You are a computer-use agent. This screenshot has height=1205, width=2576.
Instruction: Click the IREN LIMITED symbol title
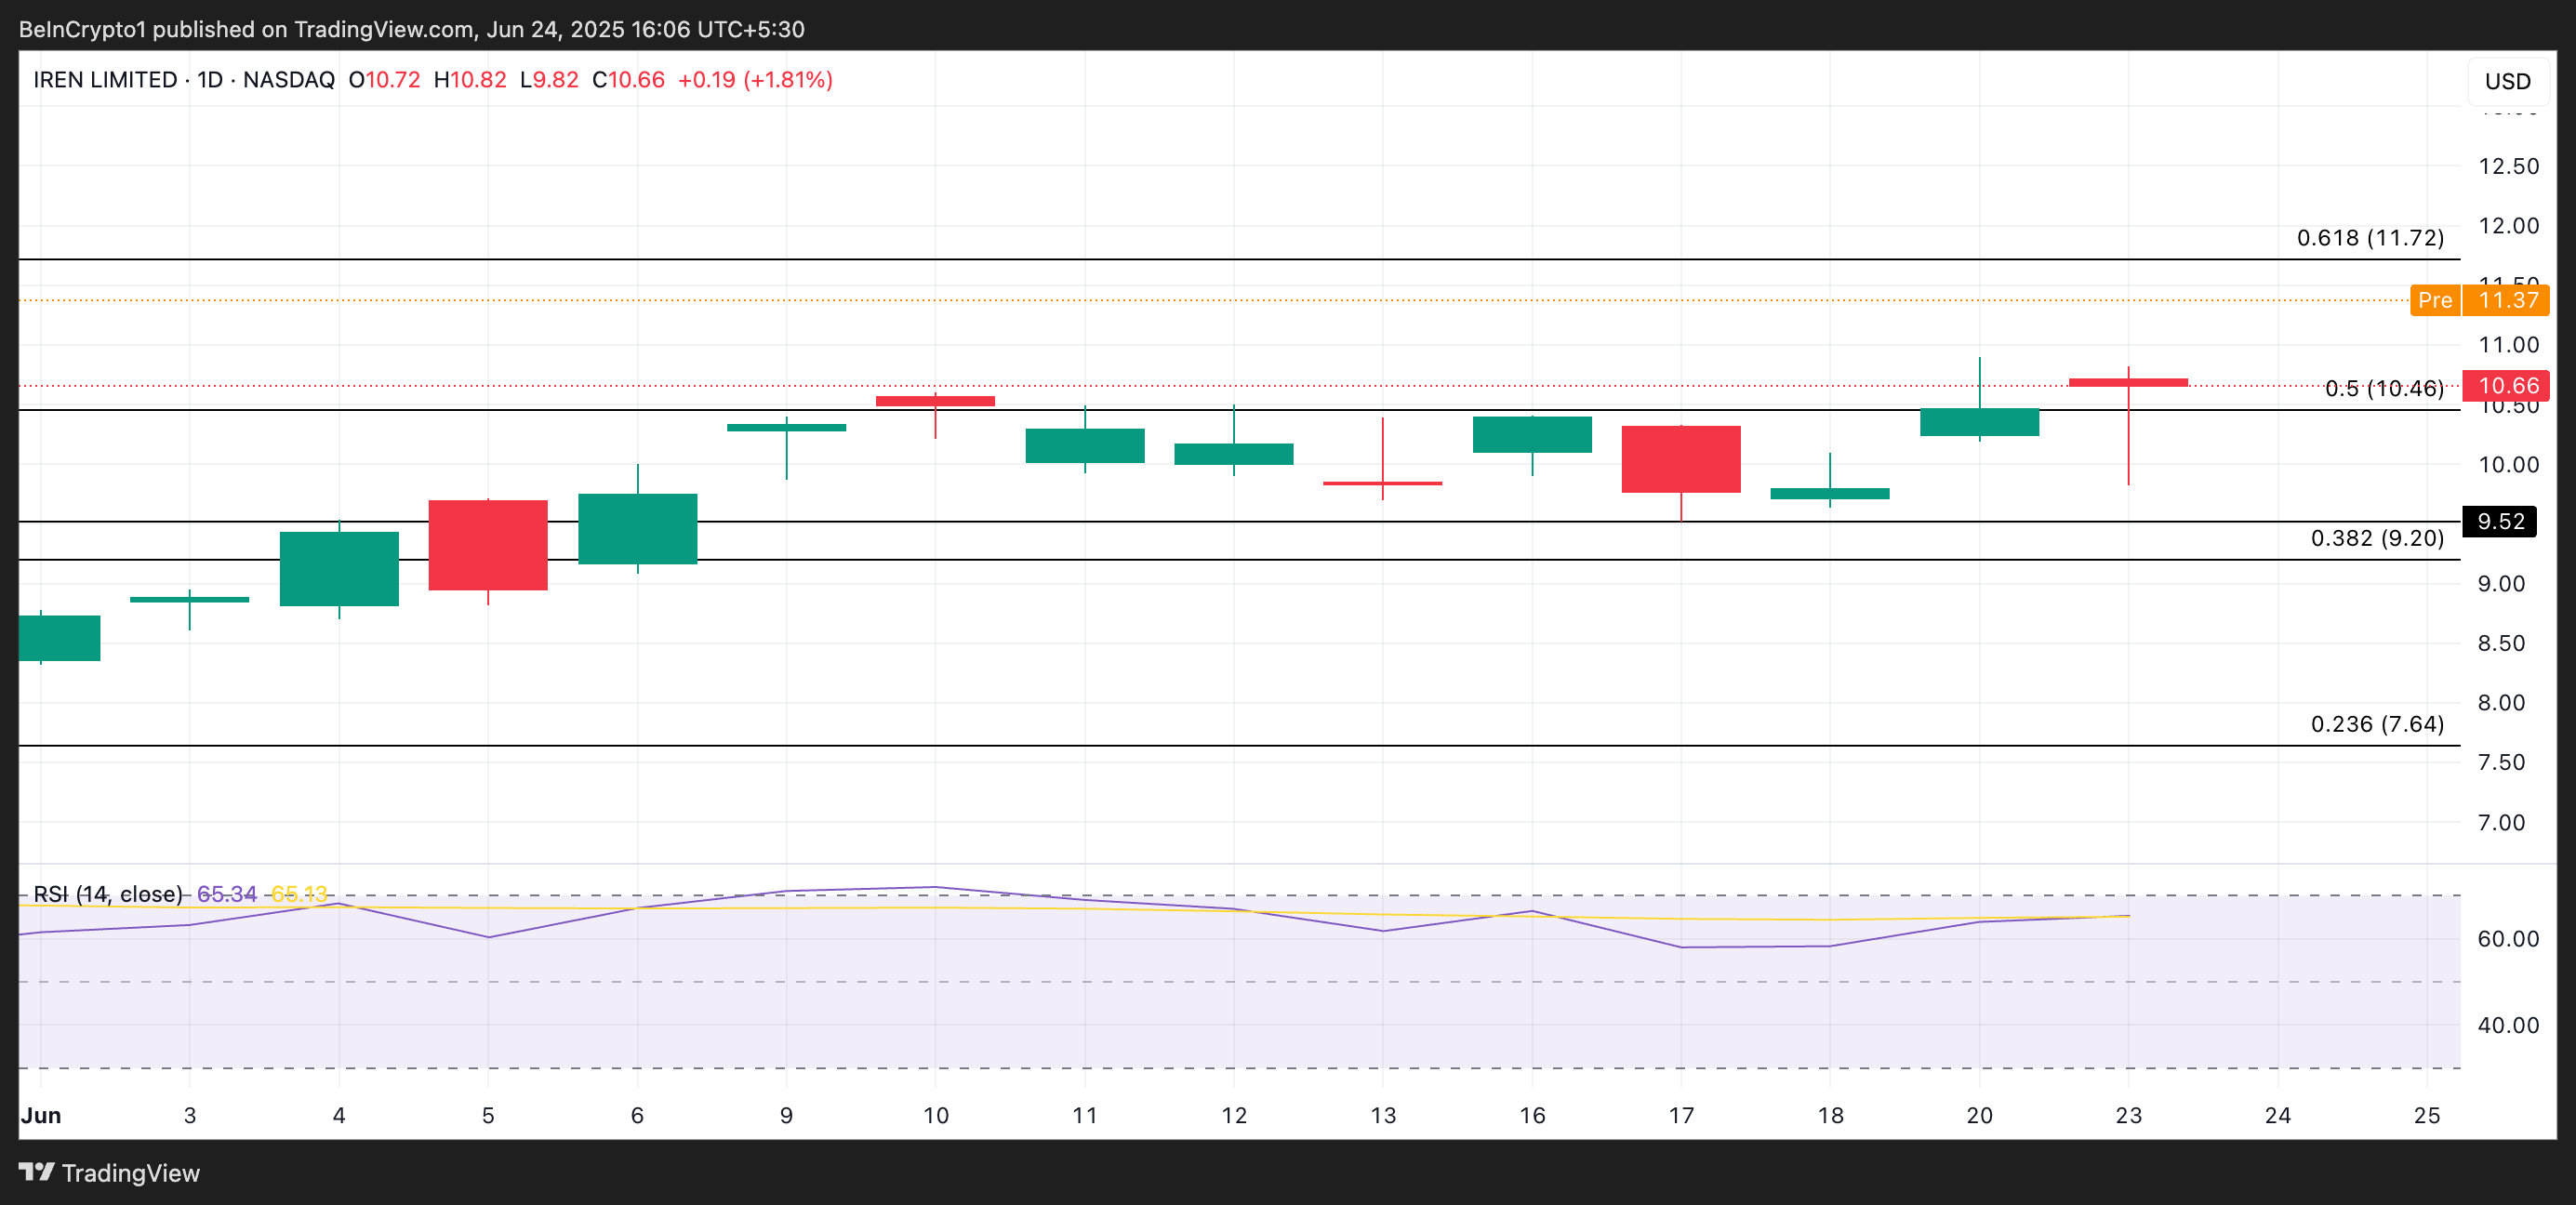(104, 80)
